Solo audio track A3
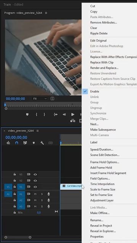The image size is (137, 243). point(42,206)
